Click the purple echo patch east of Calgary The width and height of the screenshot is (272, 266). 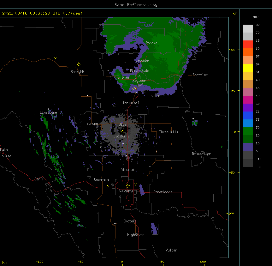point(142,190)
